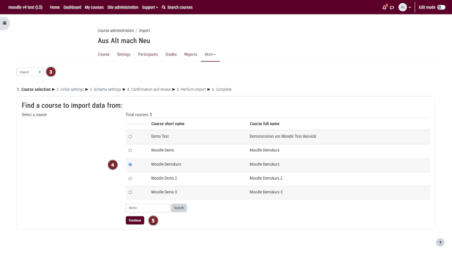452x254 pixels.
Task: Open the Import dropdown selector
Action: [x=30, y=72]
